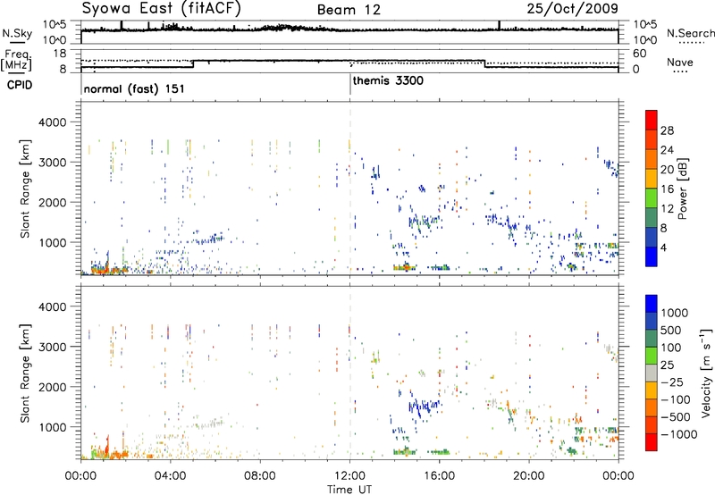Click the "N.Search" legend label
Image resolution: width=715 pixels, height=495 pixels.
pyautogui.click(x=690, y=33)
